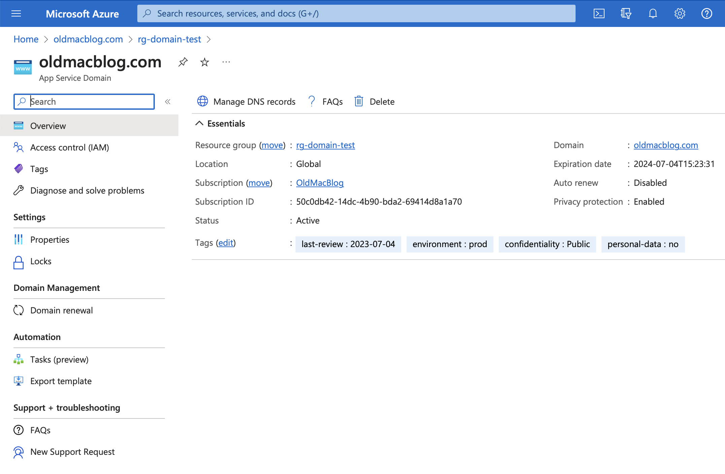
Task: Click move link for Resource group
Action: pos(272,145)
